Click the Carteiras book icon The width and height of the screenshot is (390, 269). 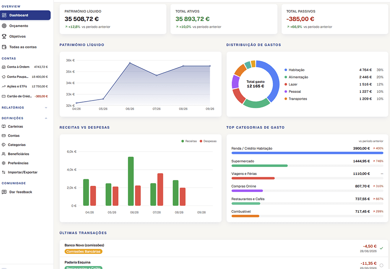tap(3, 126)
